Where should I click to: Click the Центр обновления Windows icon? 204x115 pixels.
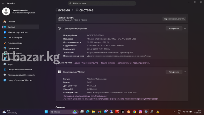[5, 80]
